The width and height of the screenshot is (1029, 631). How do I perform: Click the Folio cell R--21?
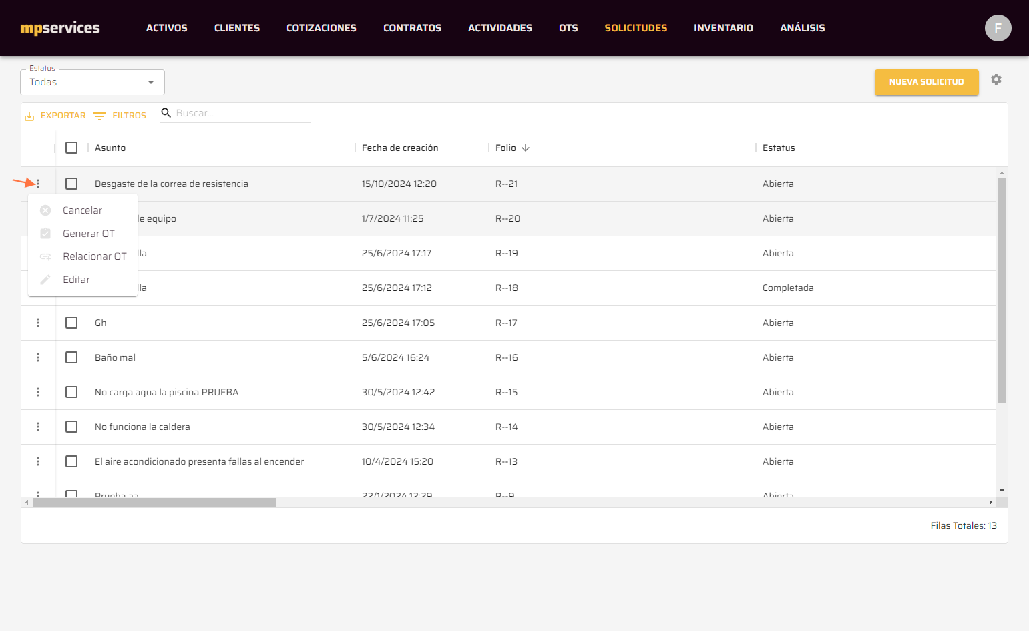coord(507,184)
